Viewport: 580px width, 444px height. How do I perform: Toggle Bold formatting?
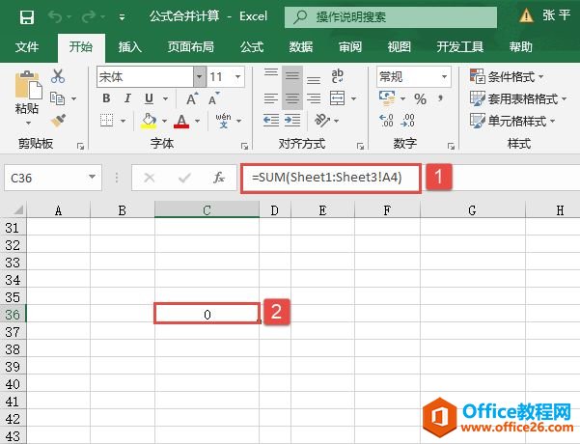tap(106, 98)
